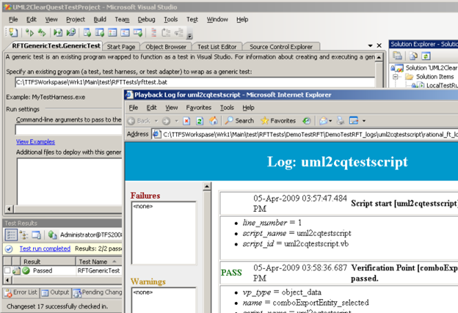This screenshot has width=458, height=313.
Task: Open the Test List Editor toolbar icon
Action: point(100,32)
